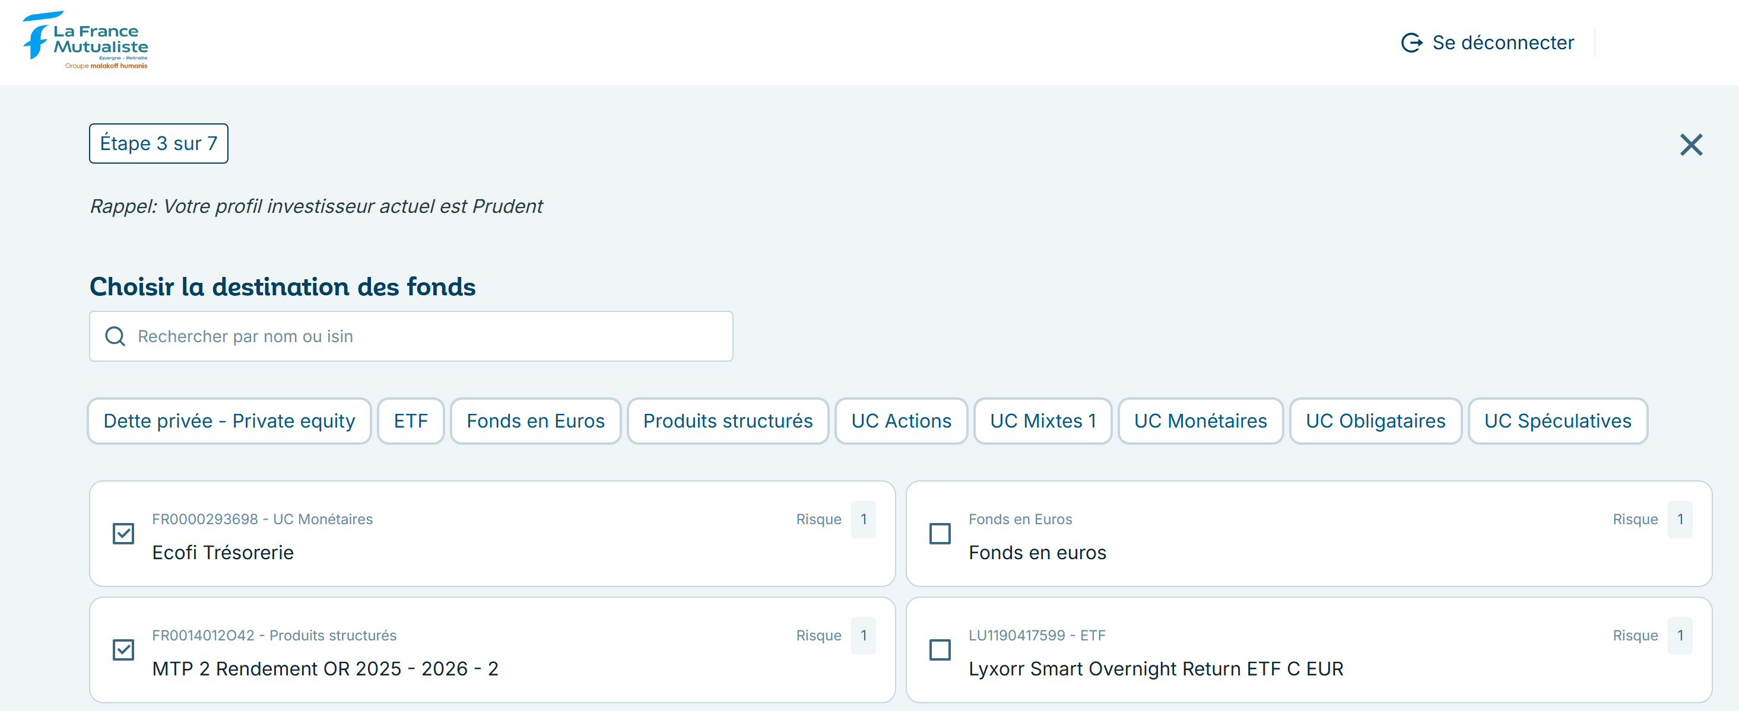Click the La France Mutualiste logo

(x=85, y=41)
